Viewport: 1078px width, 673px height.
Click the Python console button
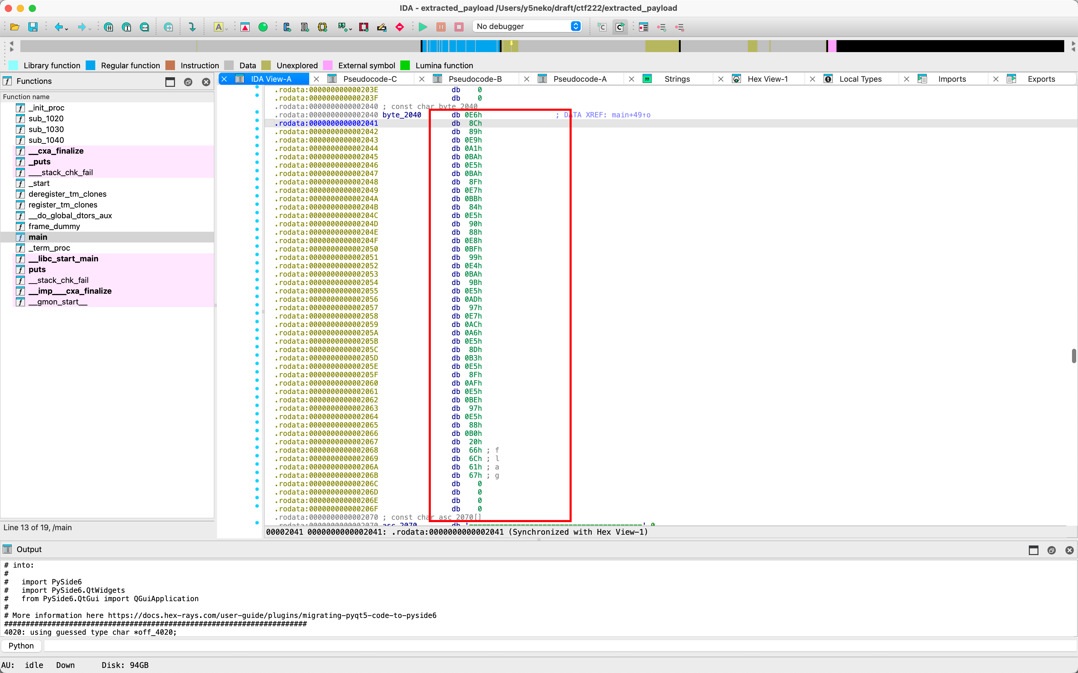click(21, 645)
